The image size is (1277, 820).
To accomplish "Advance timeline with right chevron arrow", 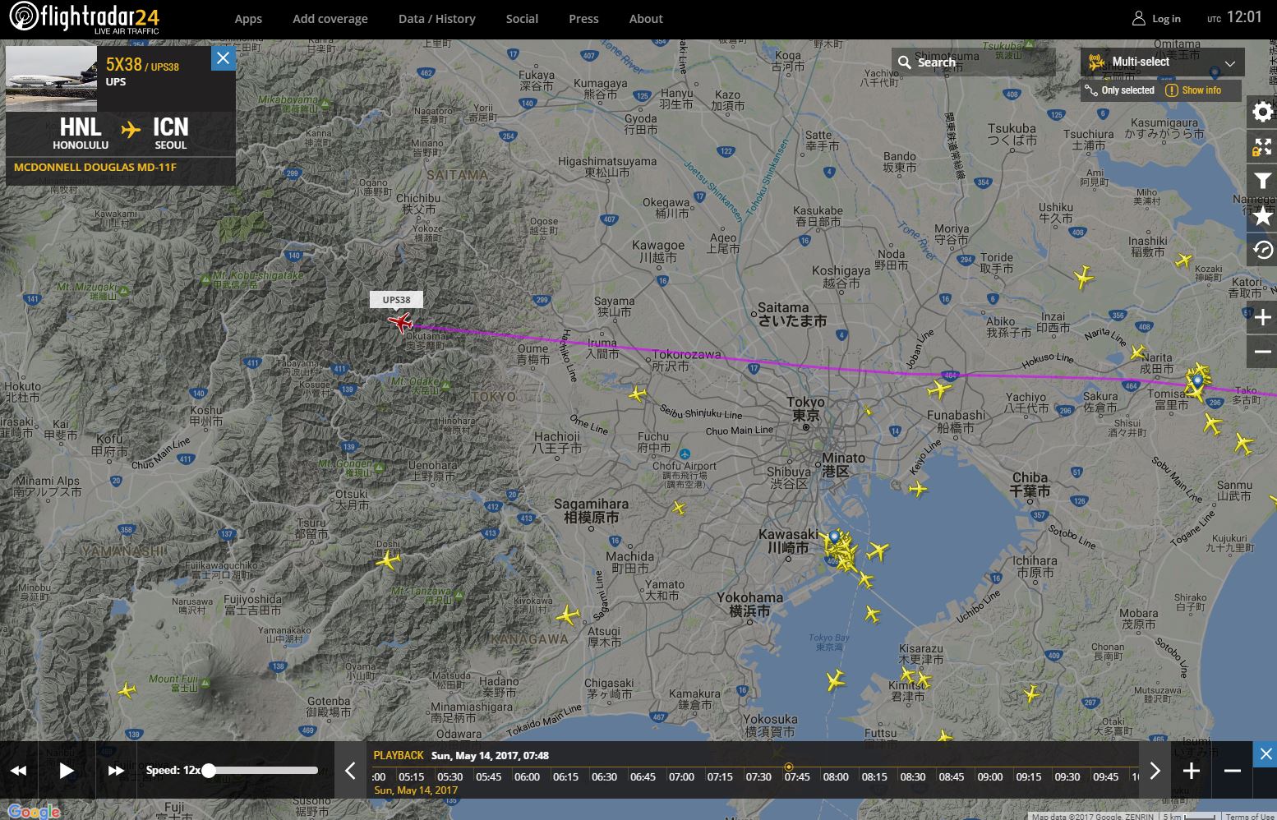I will 1155,771.
